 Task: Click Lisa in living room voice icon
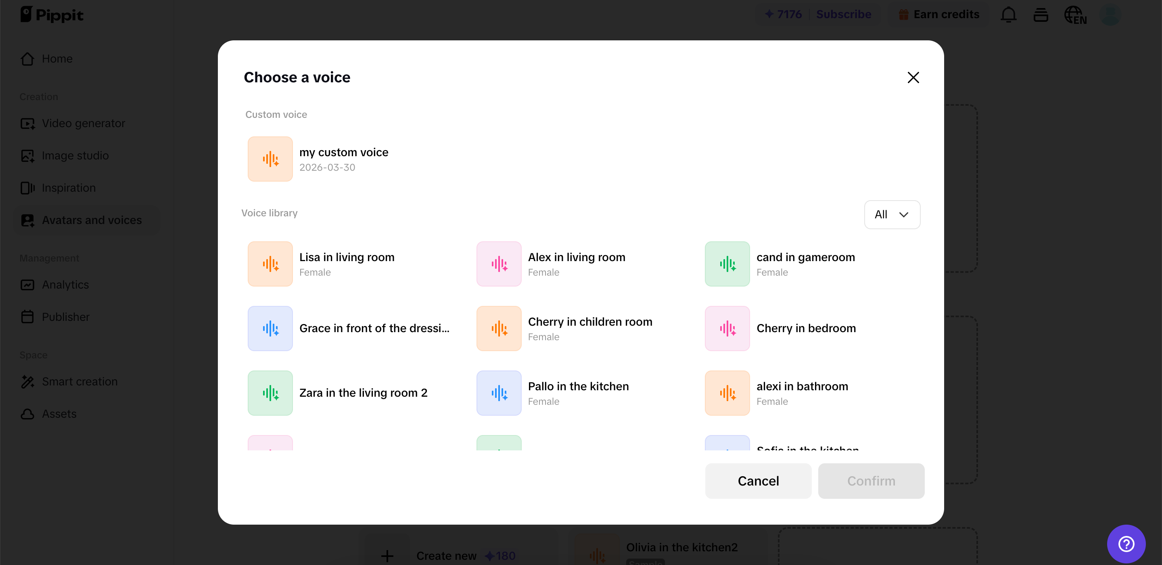270,264
